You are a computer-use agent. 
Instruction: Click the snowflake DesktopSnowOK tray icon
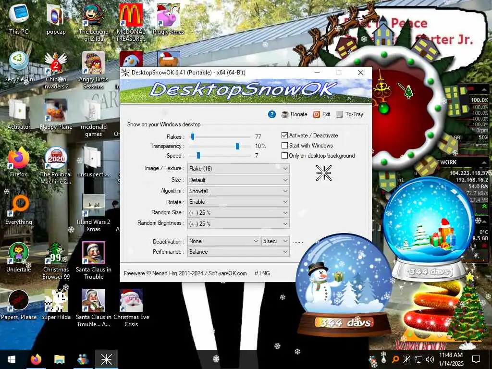coord(406,359)
